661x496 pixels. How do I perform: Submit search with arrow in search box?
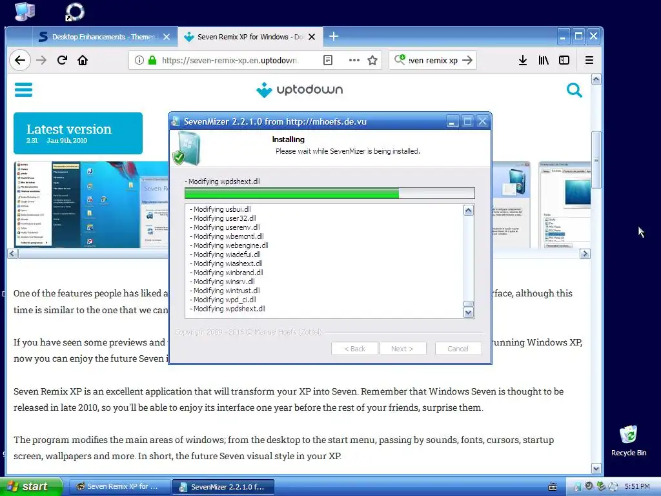467,60
